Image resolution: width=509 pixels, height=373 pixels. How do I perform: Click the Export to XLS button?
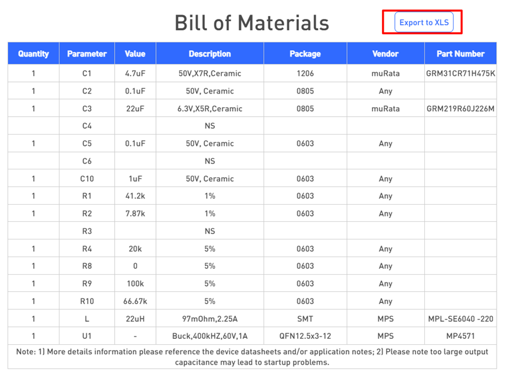424,22
